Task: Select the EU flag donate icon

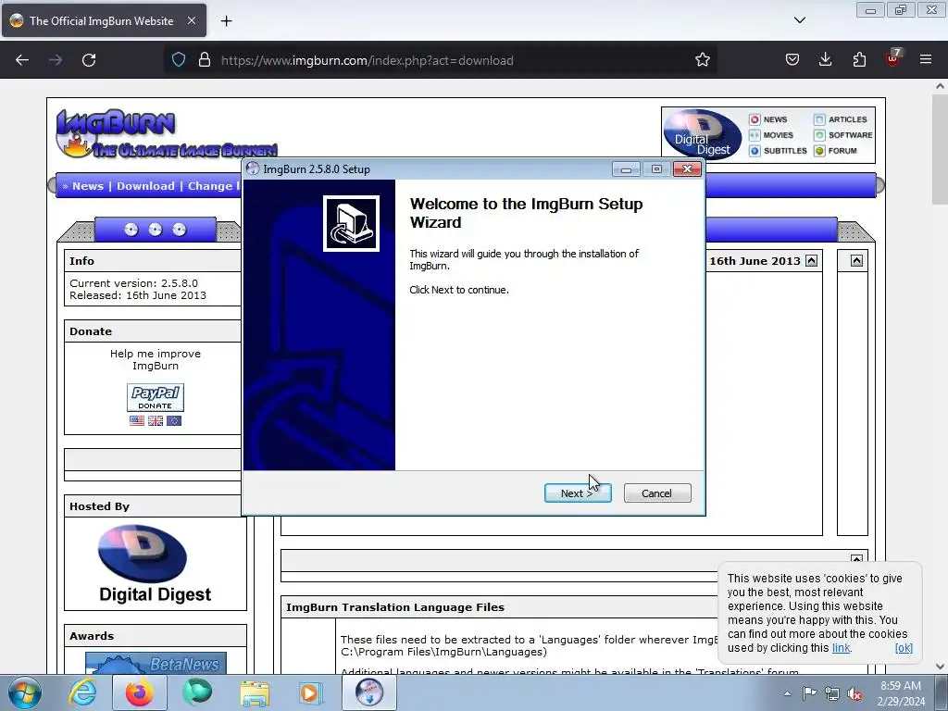Action: 174,421
